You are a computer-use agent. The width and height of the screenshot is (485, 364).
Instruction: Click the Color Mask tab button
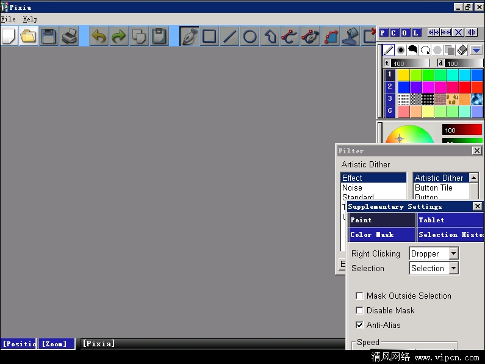click(x=381, y=235)
